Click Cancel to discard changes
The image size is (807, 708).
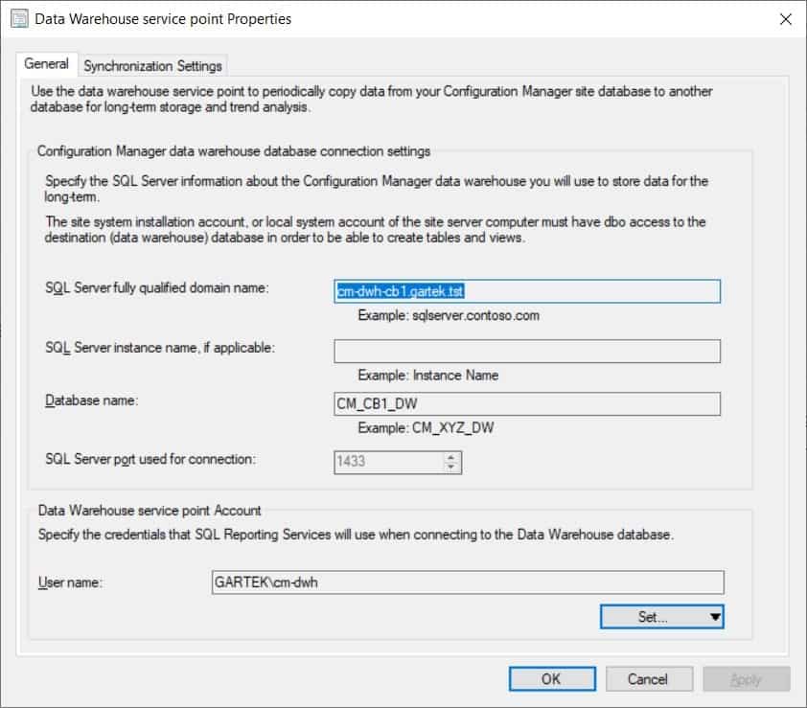pos(649,678)
